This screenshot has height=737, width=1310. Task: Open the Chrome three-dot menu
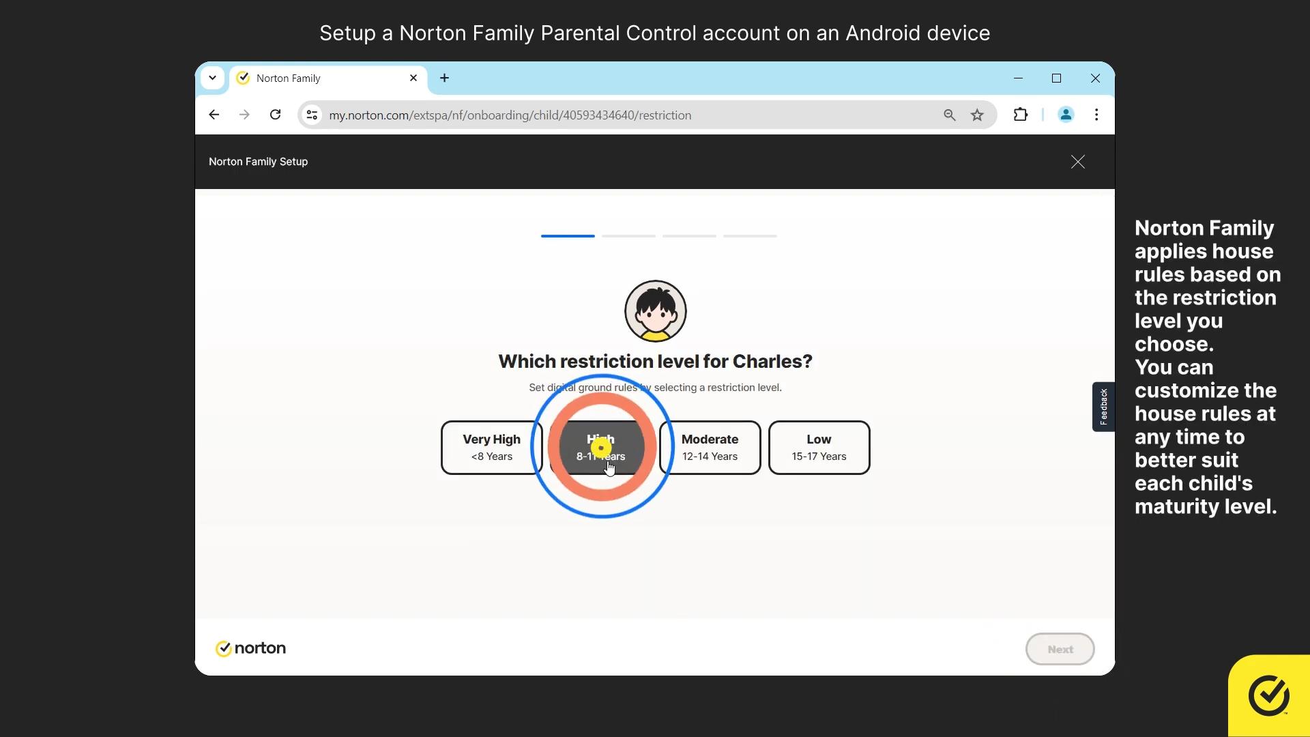tap(1096, 115)
